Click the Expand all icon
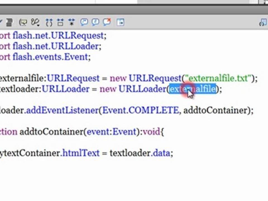 (71, 22)
